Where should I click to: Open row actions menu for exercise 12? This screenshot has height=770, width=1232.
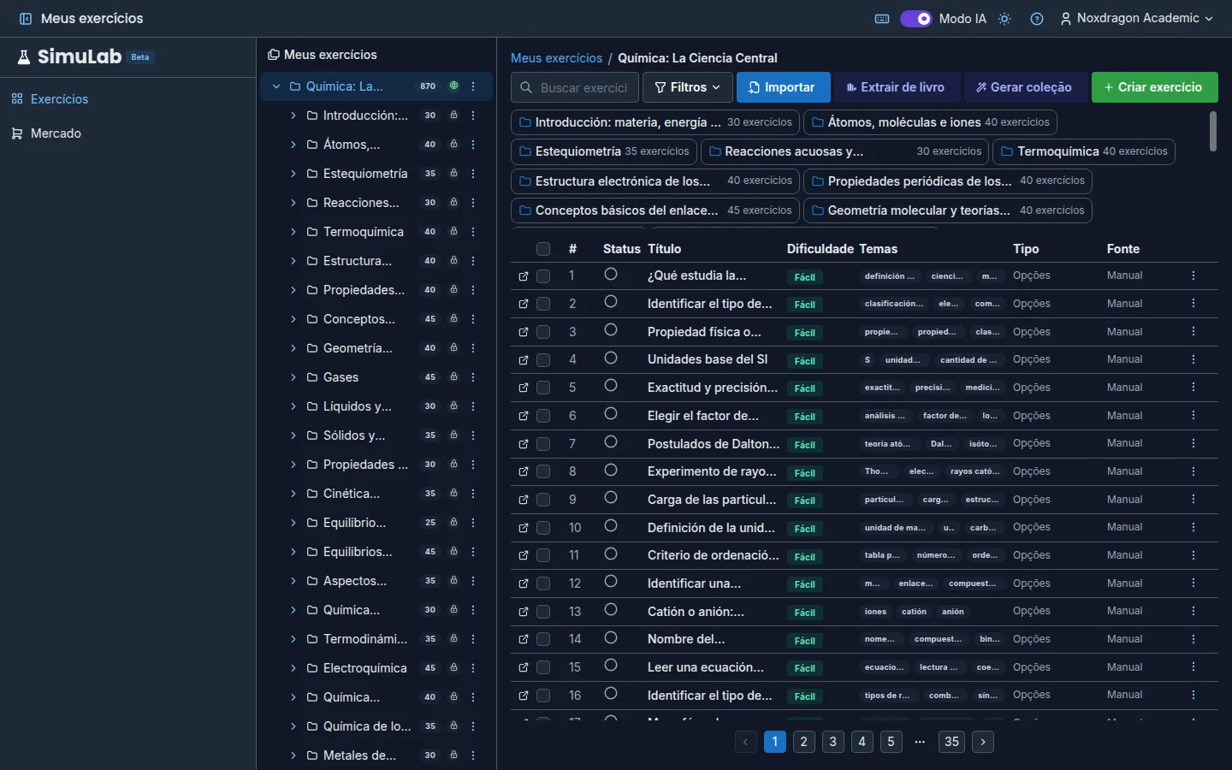pos(1193,583)
